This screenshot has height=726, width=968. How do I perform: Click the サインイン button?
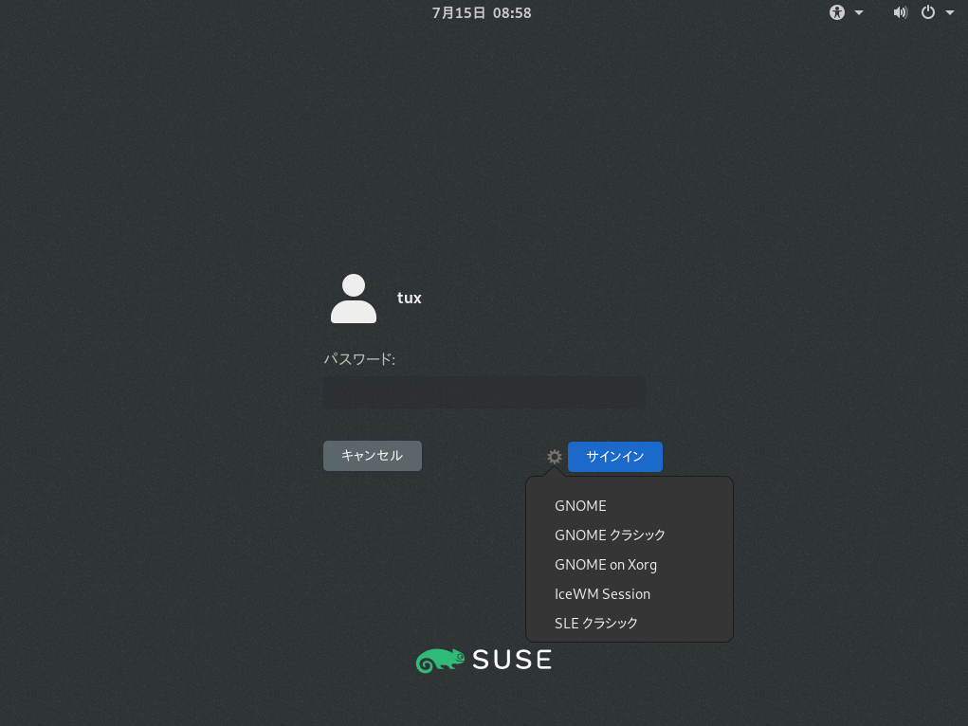615,456
